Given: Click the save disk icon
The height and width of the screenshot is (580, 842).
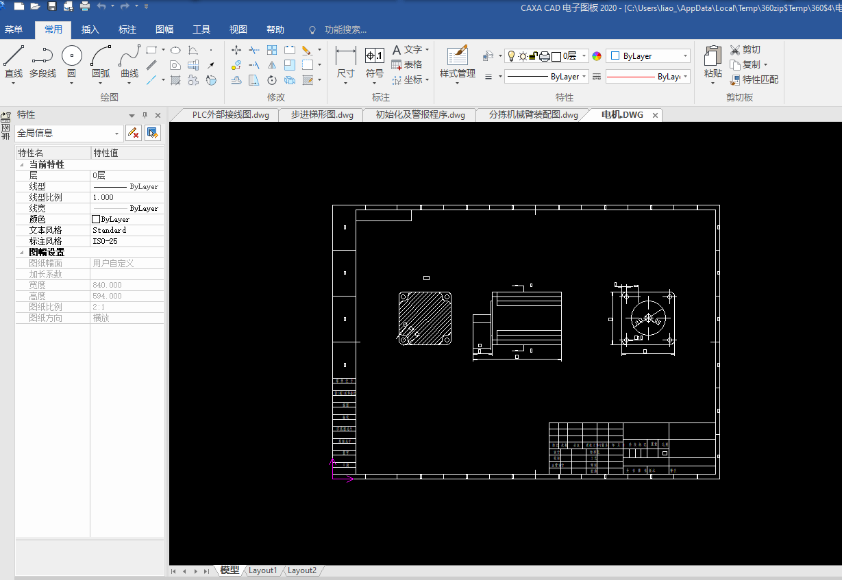Looking at the screenshot, I should coord(52,6).
